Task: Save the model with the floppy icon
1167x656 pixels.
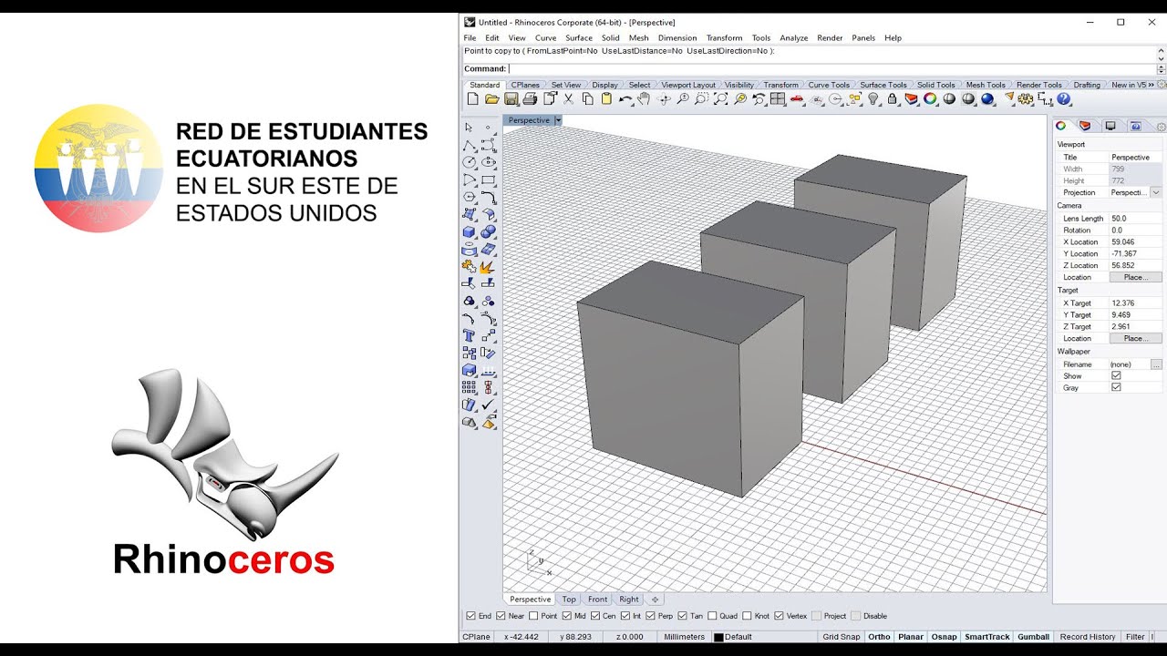Action: pos(511,99)
